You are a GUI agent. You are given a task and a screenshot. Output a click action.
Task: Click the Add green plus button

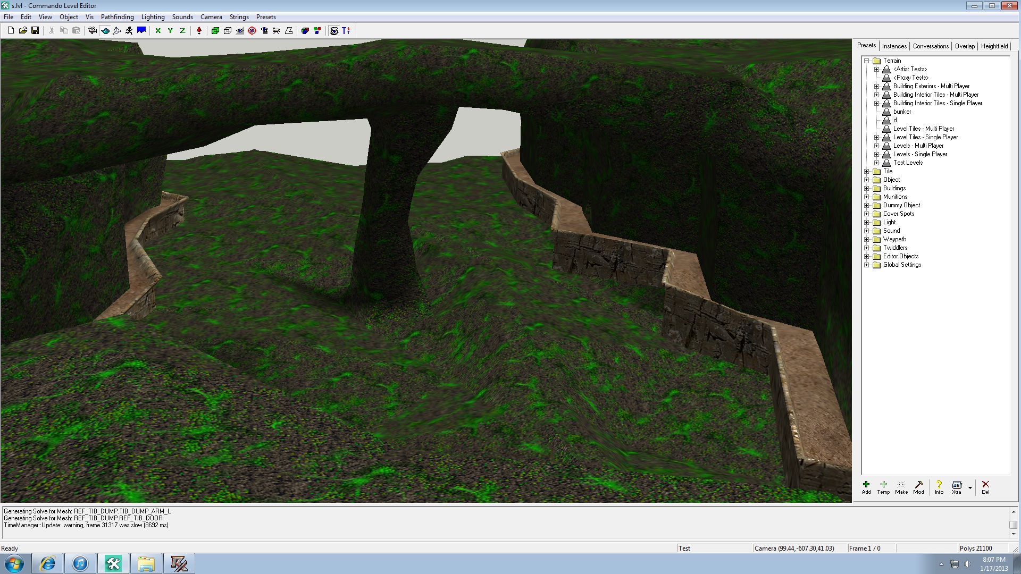(866, 487)
